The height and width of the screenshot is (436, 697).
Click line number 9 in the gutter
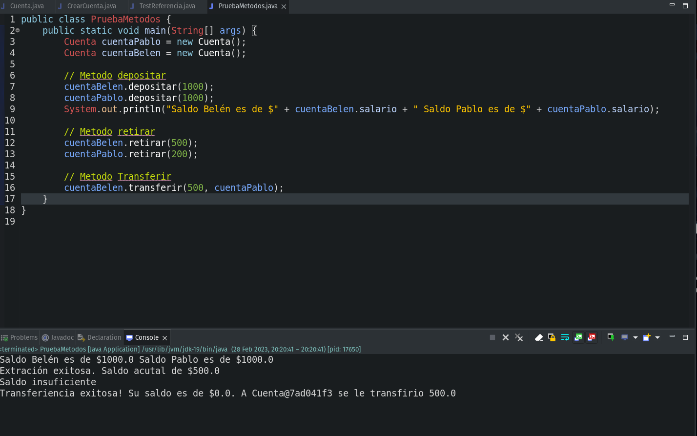tap(12, 109)
